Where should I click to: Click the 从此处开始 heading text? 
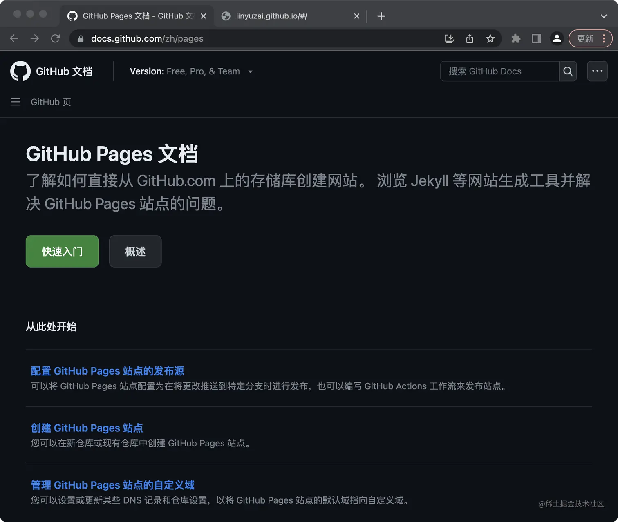click(x=51, y=327)
